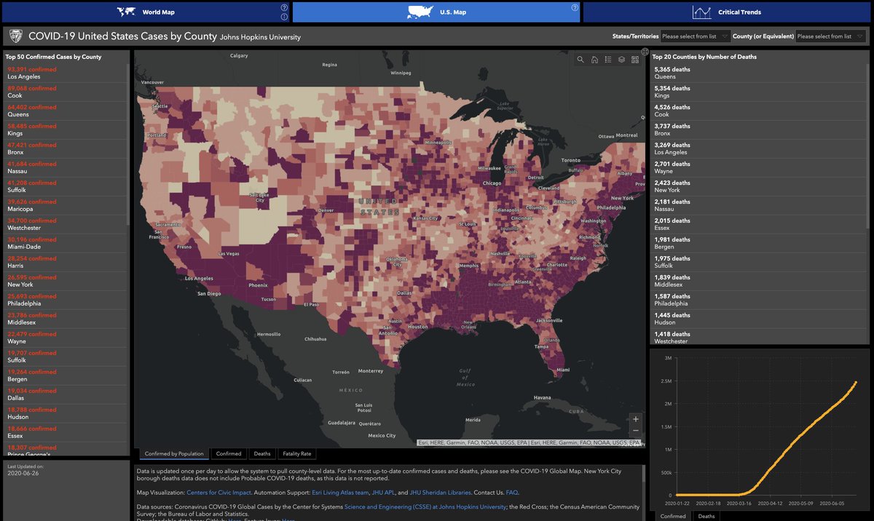Click the United States shape icon
874x521 pixels.
click(420, 12)
